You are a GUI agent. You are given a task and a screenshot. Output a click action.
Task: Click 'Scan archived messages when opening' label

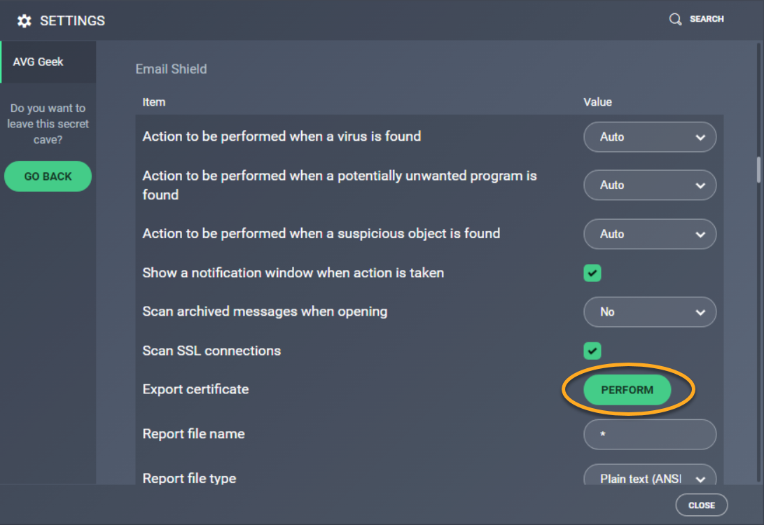265,311
